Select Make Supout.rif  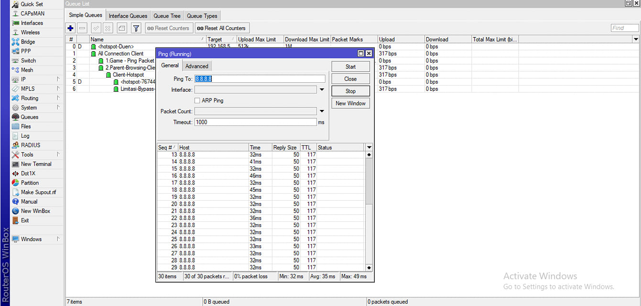click(38, 192)
